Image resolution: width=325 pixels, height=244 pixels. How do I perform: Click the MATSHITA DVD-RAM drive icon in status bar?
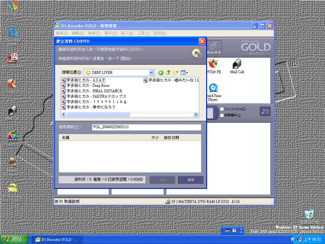pyautogui.click(x=168, y=201)
